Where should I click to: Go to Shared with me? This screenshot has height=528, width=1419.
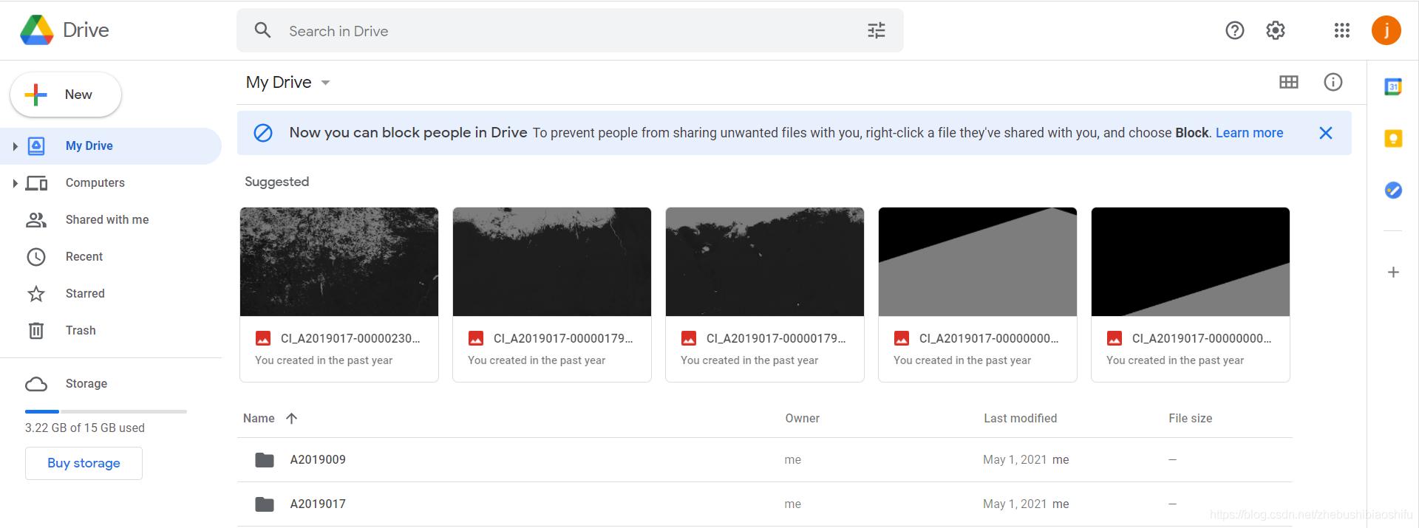click(106, 219)
